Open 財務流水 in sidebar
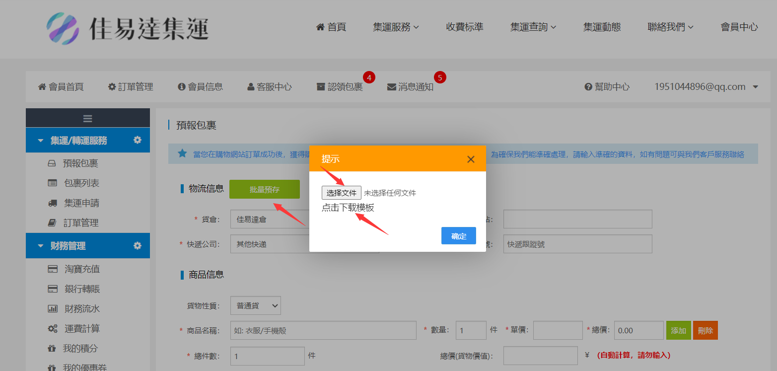The image size is (777, 371). coord(82,309)
